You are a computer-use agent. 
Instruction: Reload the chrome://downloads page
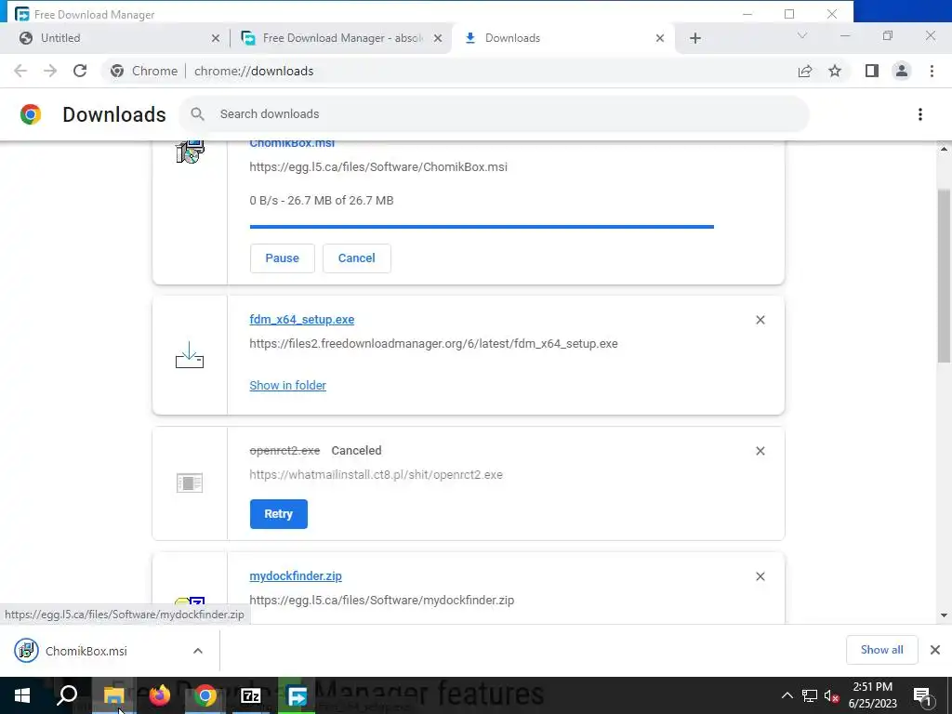click(x=80, y=71)
